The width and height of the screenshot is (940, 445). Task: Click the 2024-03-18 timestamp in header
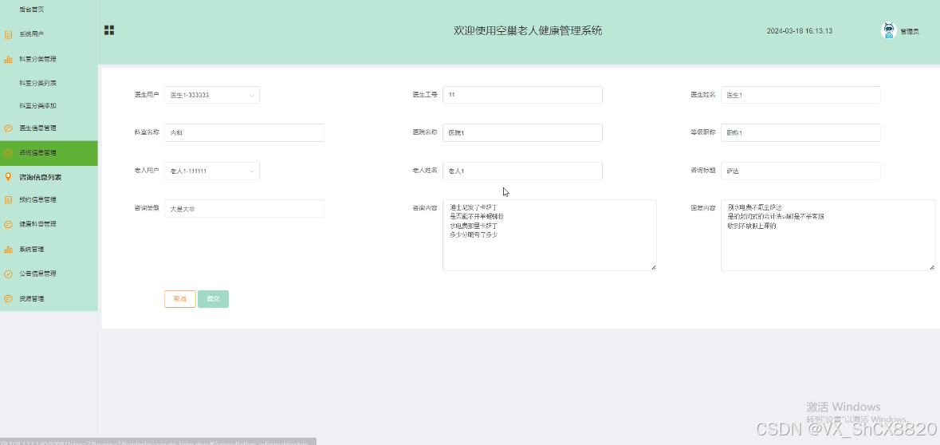799,31
